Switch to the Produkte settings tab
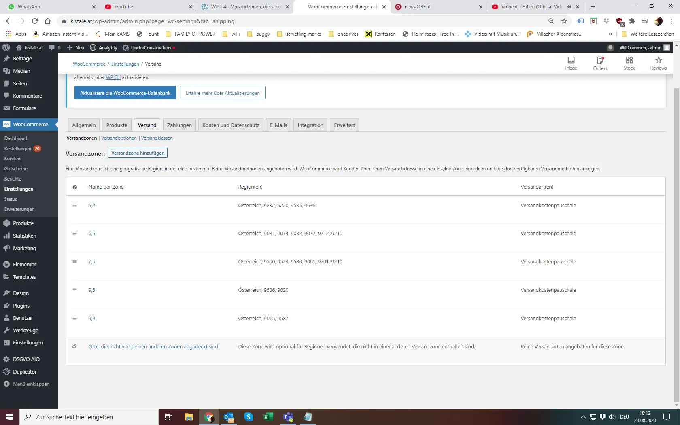 117,125
